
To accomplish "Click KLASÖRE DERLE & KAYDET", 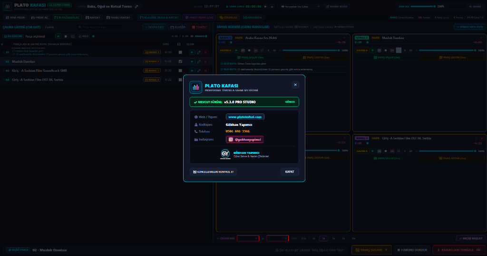I will [x=159, y=18].
